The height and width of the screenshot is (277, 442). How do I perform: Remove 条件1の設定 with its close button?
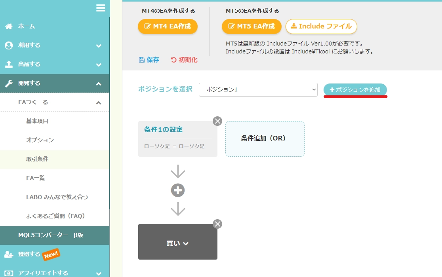217,121
